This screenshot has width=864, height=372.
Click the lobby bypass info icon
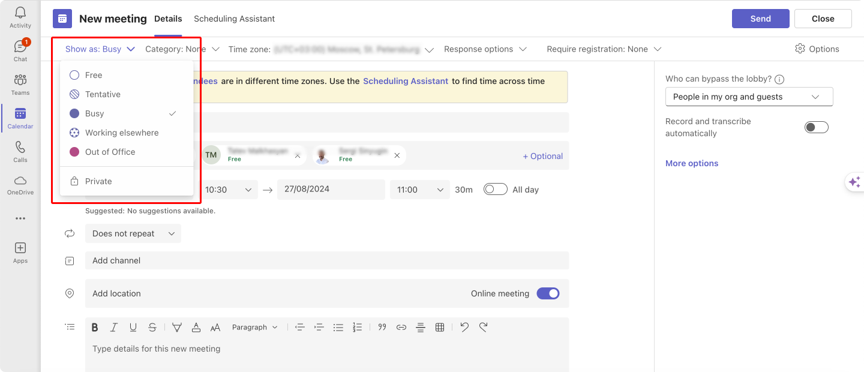pyautogui.click(x=779, y=79)
